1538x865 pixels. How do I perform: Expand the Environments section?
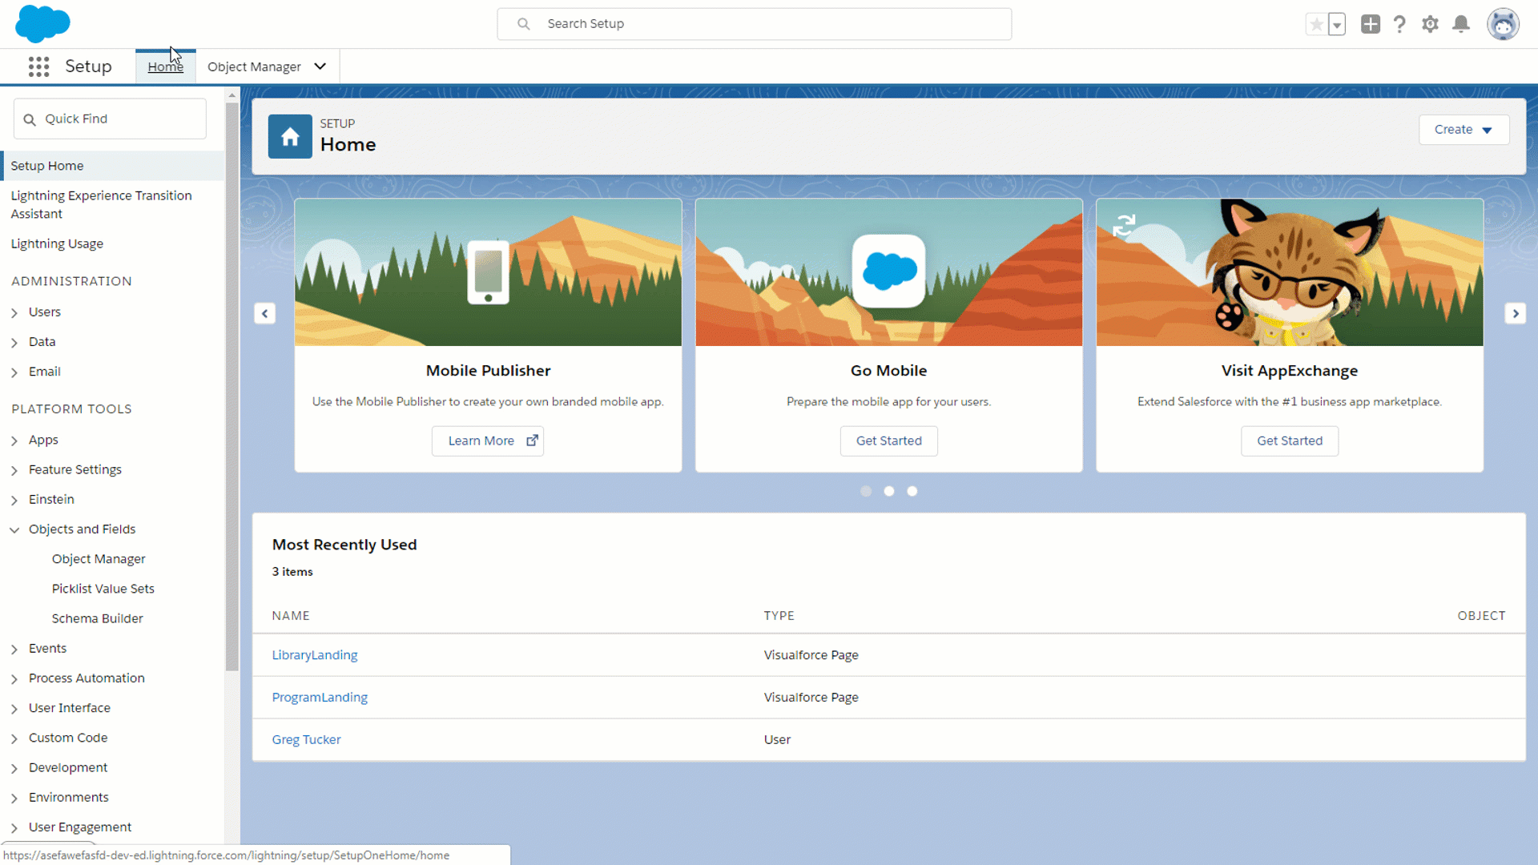click(14, 798)
